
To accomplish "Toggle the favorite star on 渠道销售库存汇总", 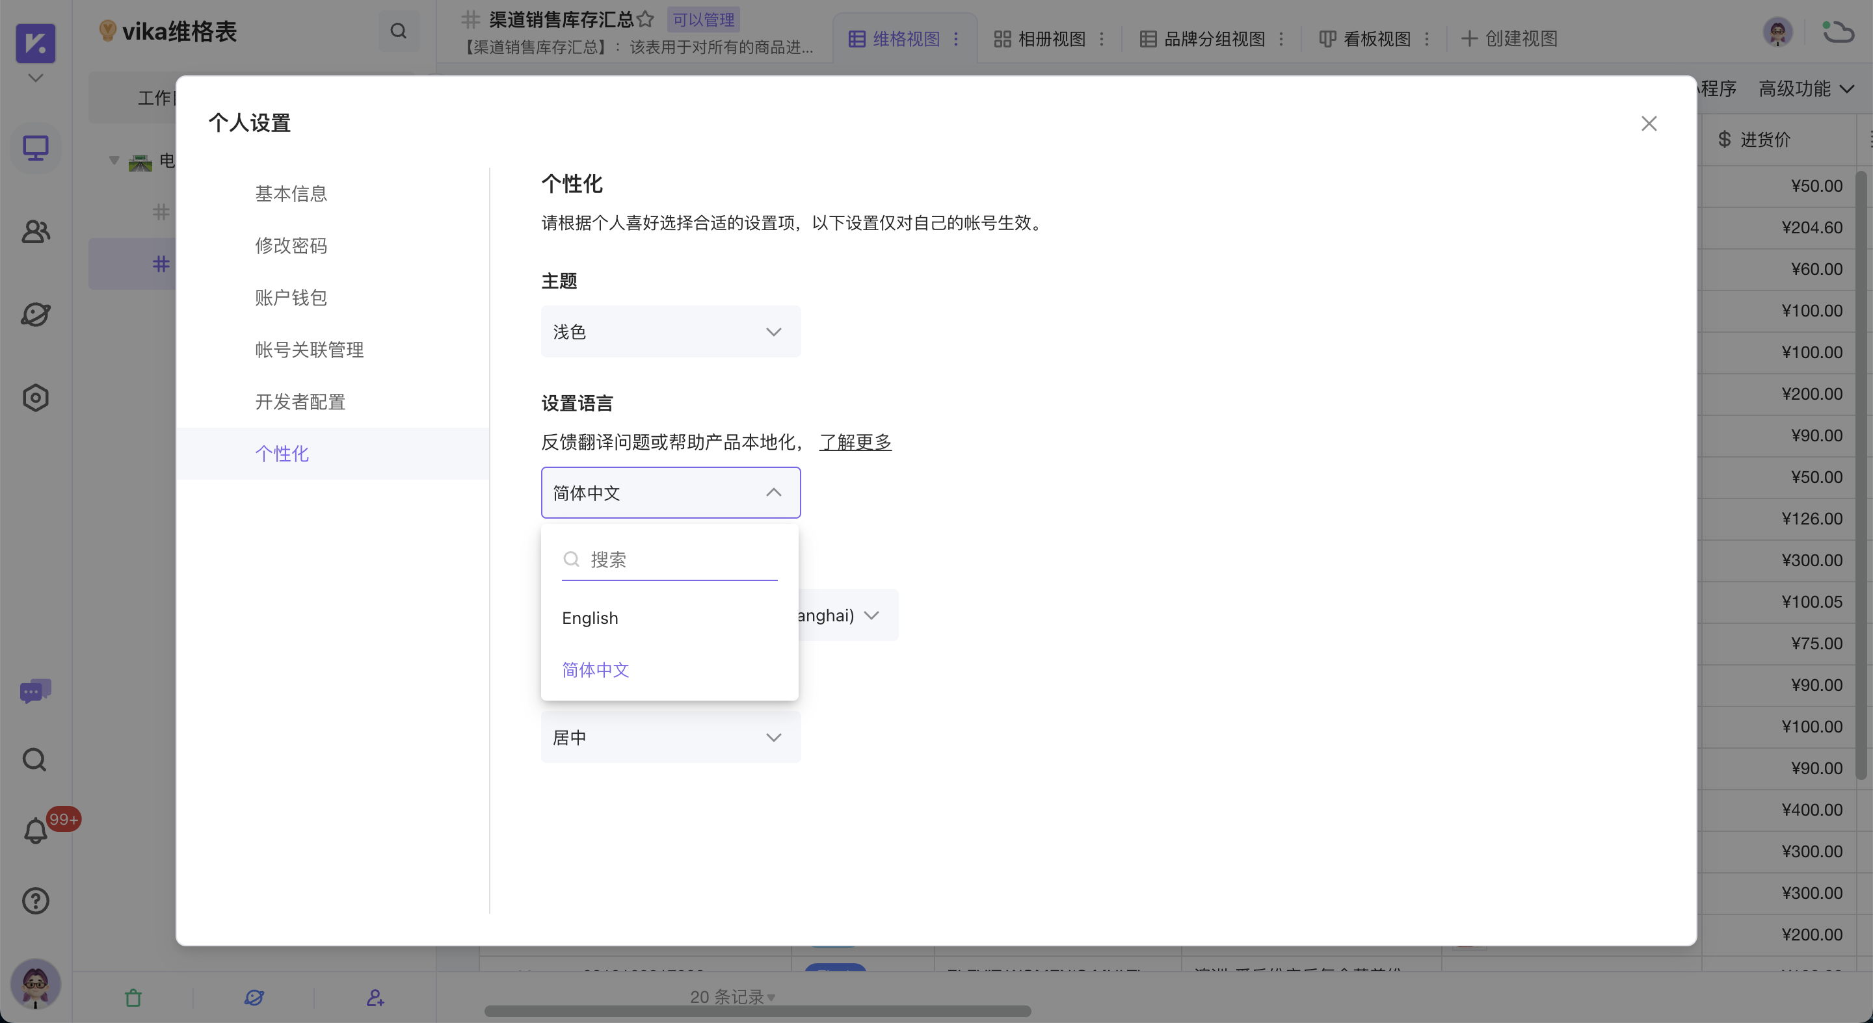I will [x=645, y=19].
